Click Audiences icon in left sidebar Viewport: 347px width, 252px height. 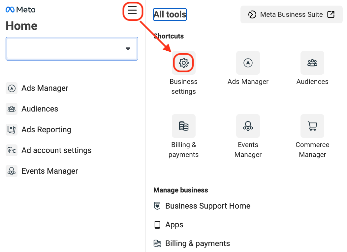(12, 109)
